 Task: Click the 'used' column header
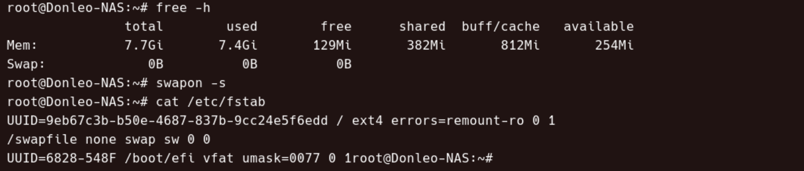tap(242, 27)
